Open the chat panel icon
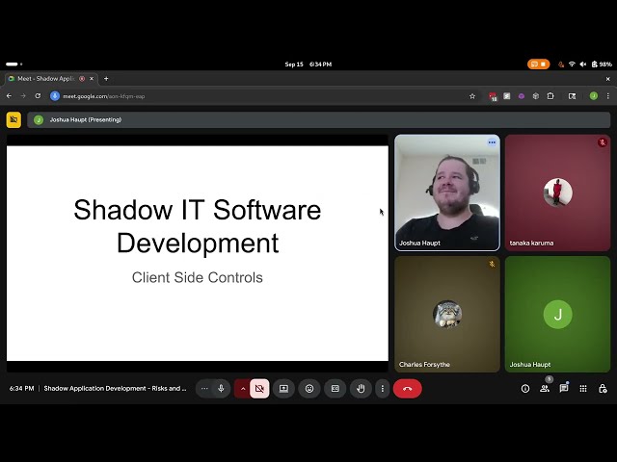617x462 pixels. (x=564, y=389)
